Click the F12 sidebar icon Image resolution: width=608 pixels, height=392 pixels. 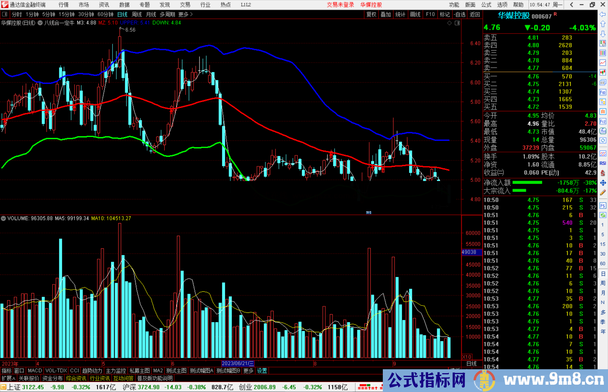603,121
